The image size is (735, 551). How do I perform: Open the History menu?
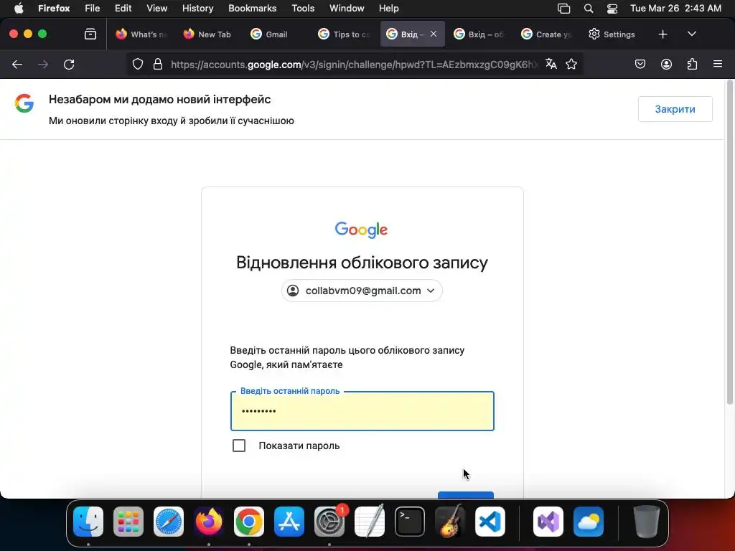point(198,9)
